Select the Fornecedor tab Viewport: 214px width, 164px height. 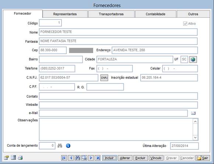click(x=23, y=14)
